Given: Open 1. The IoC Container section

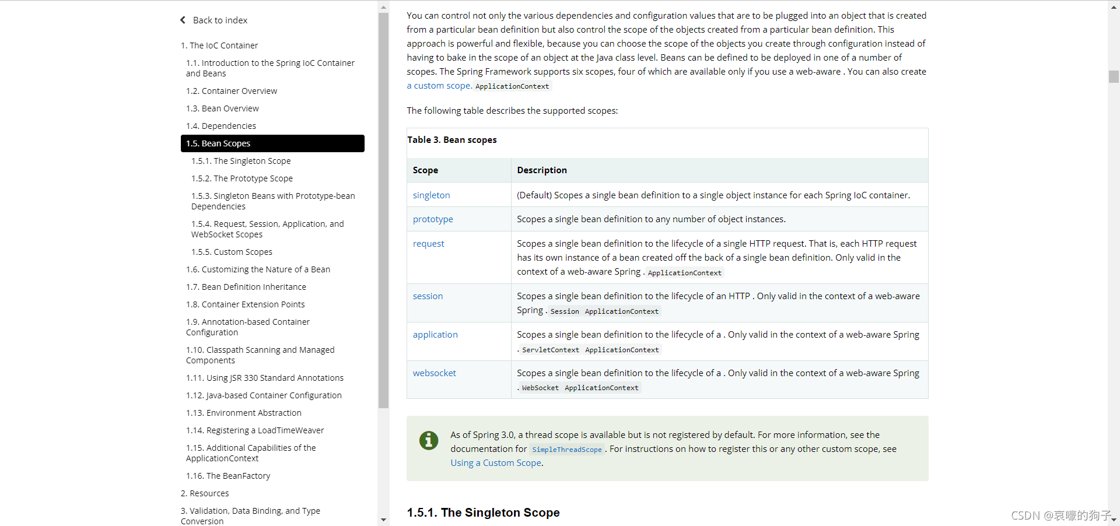Looking at the screenshot, I should coord(219,45).
